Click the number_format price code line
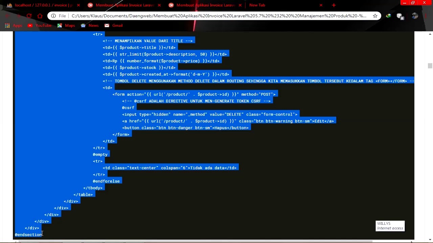The width and height of the screenshot is (433, 243). pos(161,61)
